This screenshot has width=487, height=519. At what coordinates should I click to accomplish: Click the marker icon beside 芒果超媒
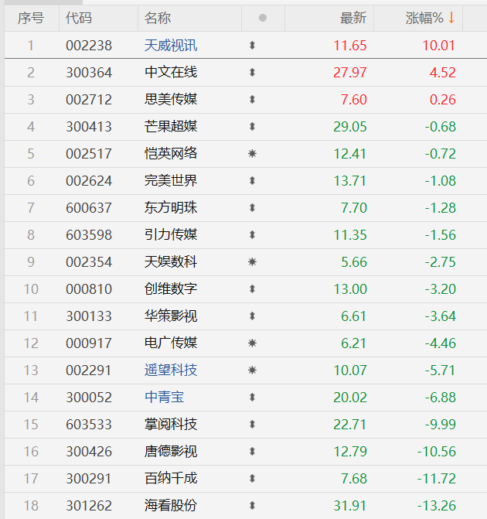(x=252, y=127)
